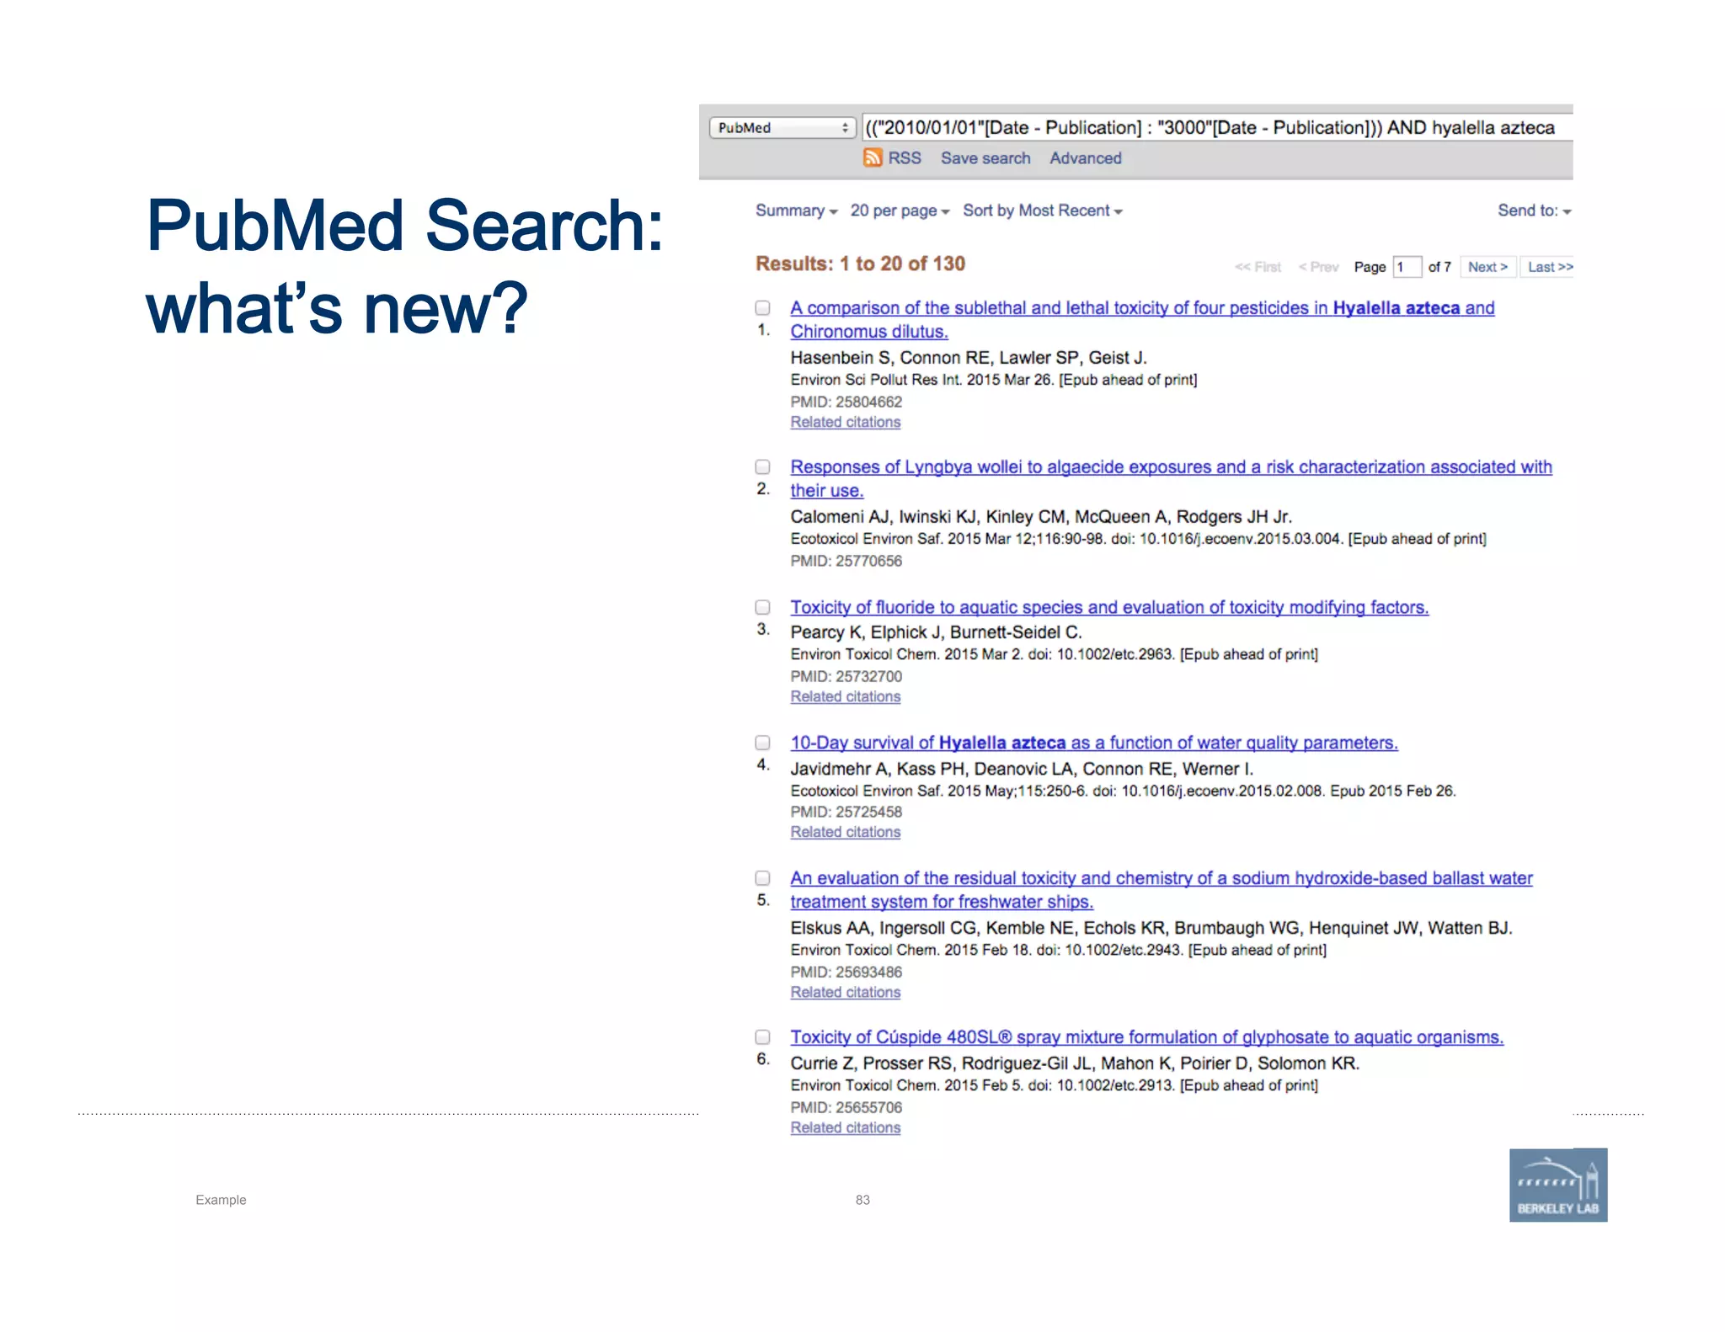Click the text 'Results: 1 to 20 of 130'

860,264
